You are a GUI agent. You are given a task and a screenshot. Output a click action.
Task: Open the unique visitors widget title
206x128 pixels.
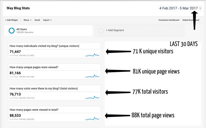44,46
